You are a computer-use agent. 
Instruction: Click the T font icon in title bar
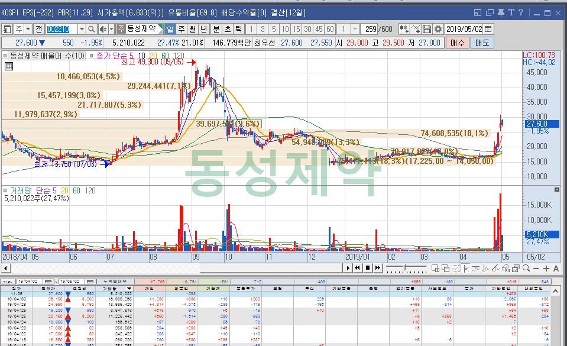pos(511,12)
